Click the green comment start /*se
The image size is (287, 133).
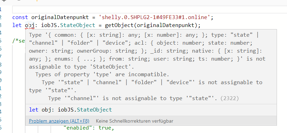[19, 41]
